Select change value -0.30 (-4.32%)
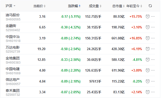This screenshot has height=98, width=161. (x=70, y=27)
